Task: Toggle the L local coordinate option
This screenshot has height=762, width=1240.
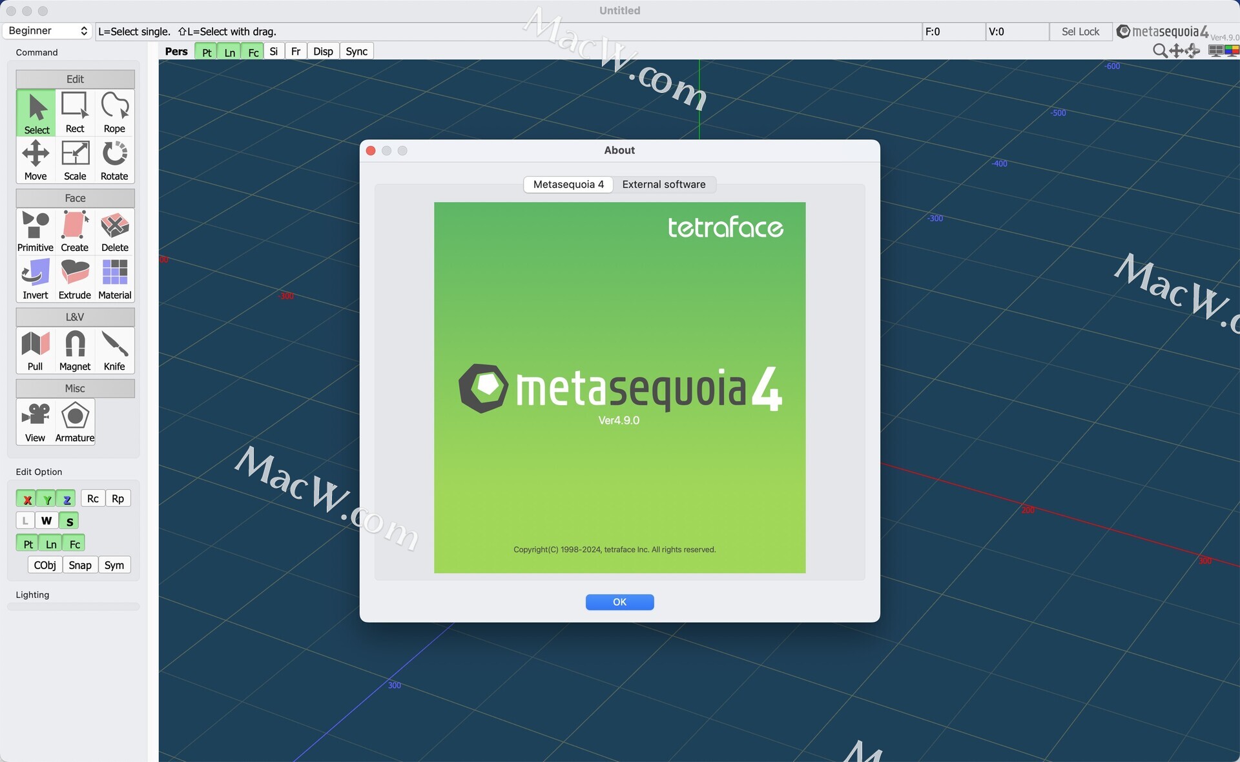Action: [x=25, y=521]
